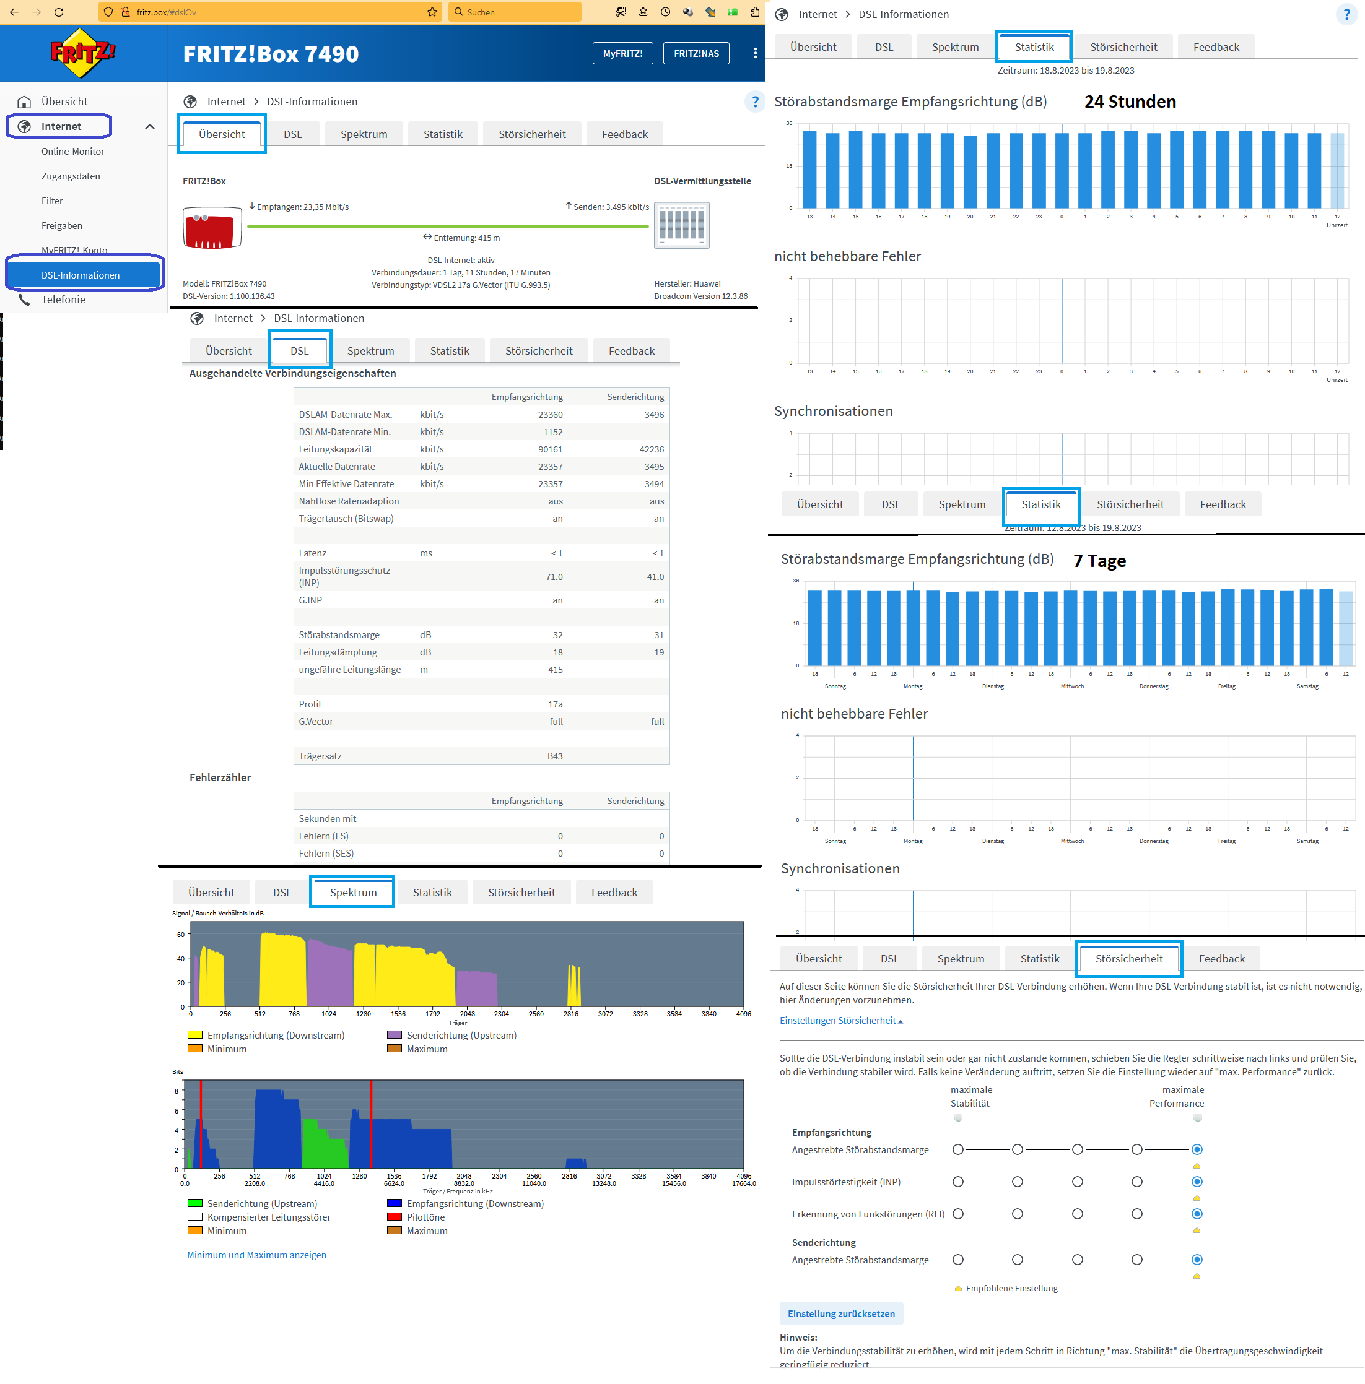The image size is (1365, 1384).
Task: Click the Telefonie phone icon in sidebar
Action: (24, 300)
